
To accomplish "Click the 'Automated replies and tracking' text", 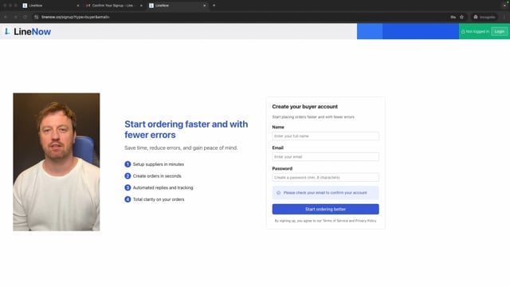I will pyautogui.click(x=163, y=188).
